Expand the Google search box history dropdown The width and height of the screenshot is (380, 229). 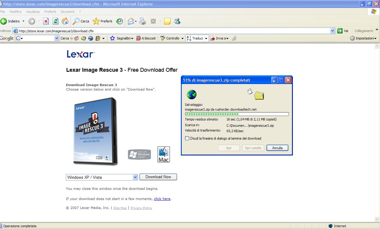tap(57, 38)
